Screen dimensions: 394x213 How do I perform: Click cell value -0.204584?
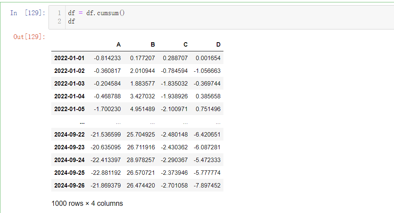point(107,84)
